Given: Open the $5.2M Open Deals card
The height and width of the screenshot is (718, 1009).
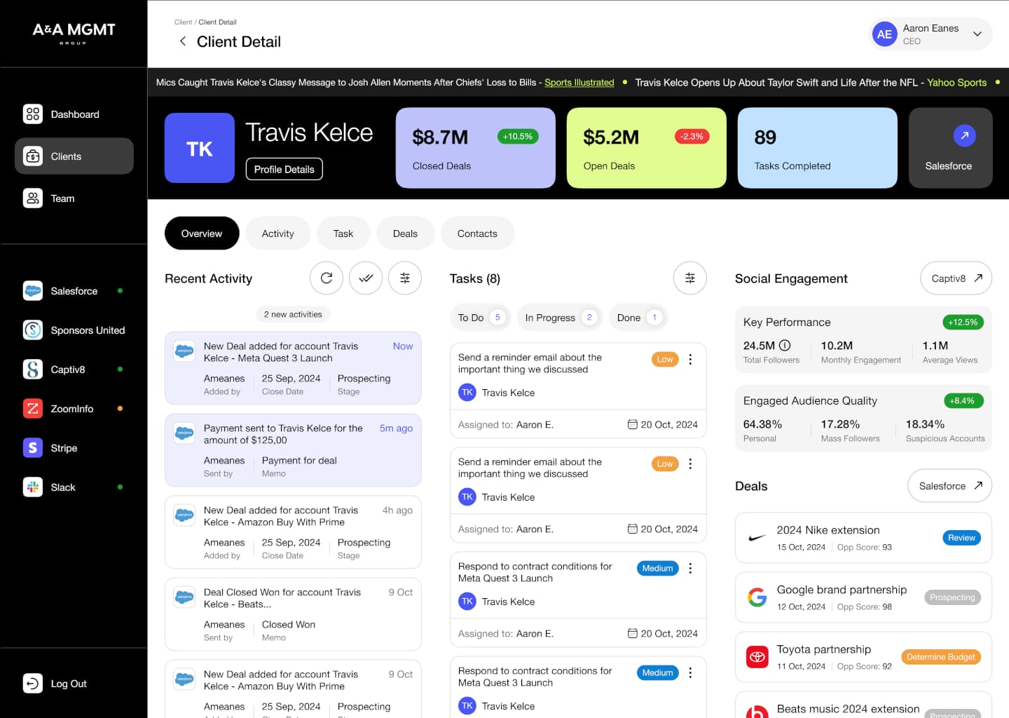Looking at the screenshot, I should [647, 148].
